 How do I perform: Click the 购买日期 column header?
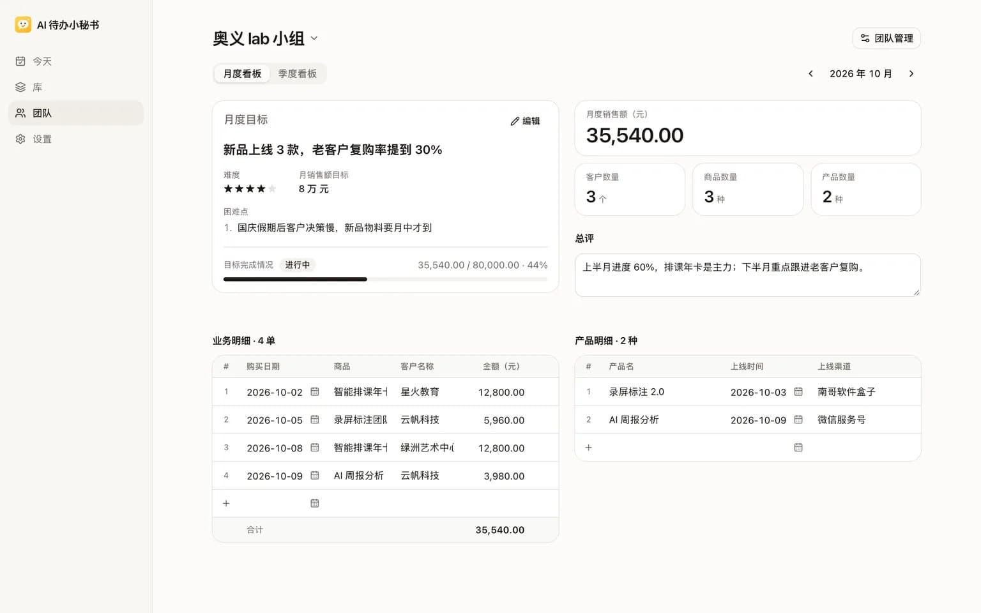(x=263, y=367)
